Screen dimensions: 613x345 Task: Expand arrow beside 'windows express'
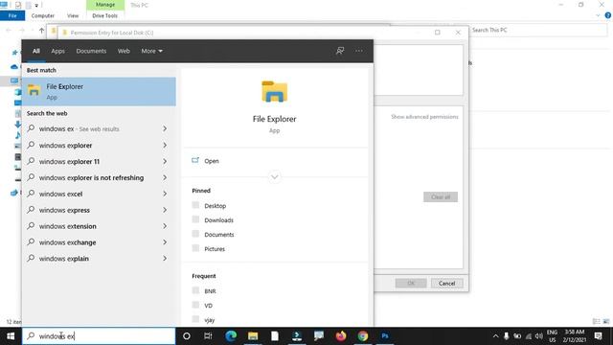165,210
